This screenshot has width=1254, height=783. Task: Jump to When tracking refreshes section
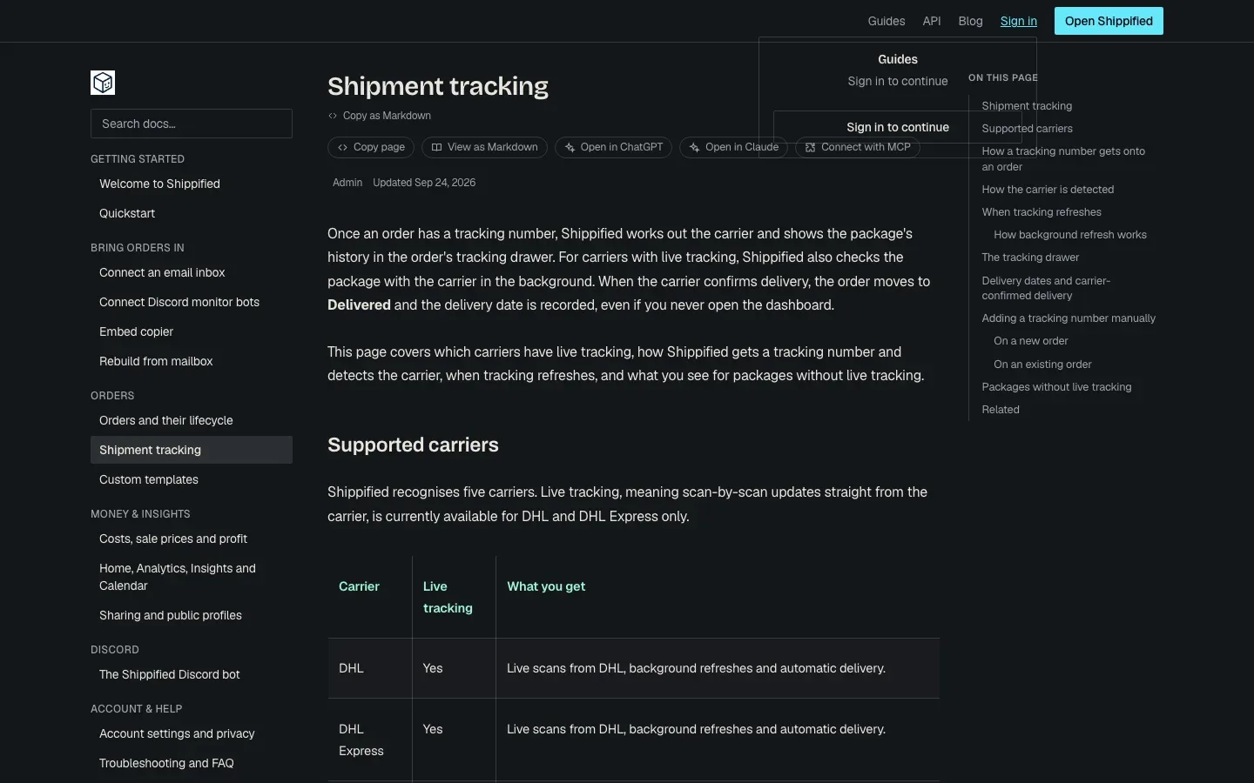pos(1042,211)
